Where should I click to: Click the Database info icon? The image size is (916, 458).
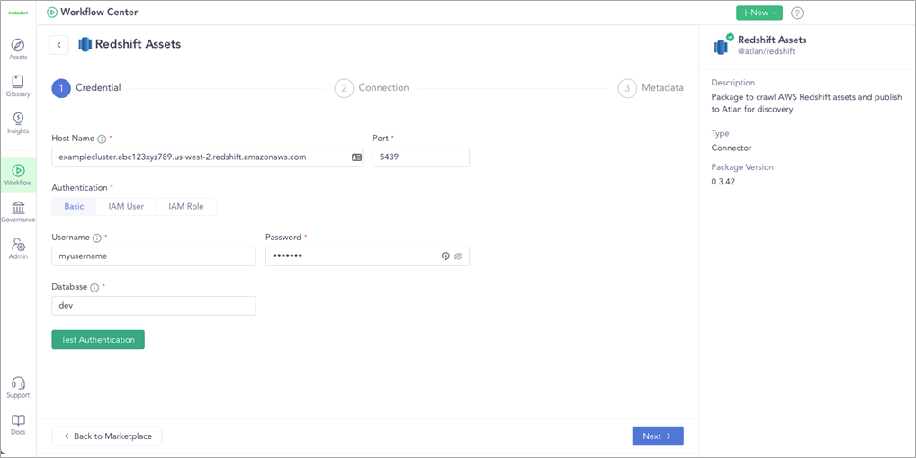[x=94, y=287]
